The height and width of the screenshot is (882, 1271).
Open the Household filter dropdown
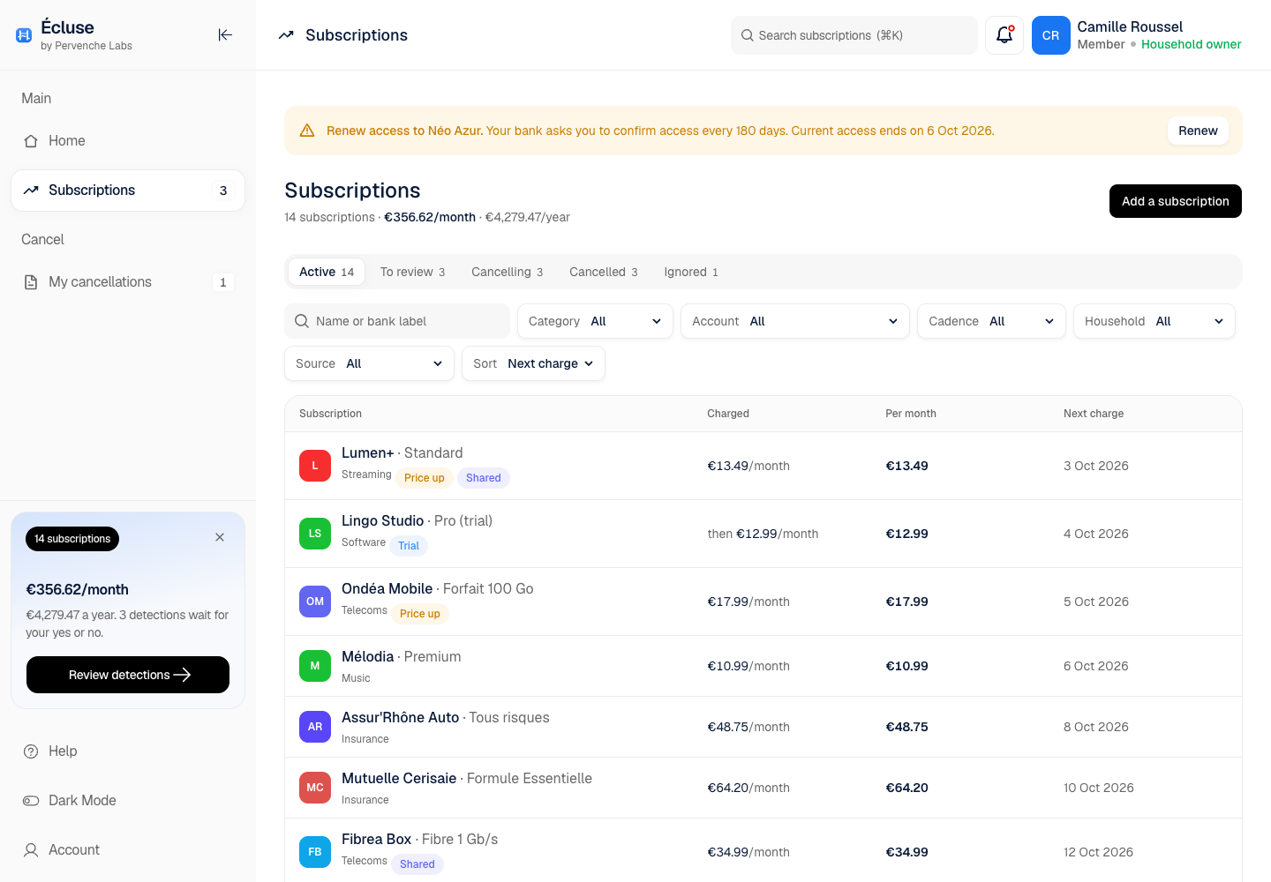pyautogui.click(x=1154, y=321)
